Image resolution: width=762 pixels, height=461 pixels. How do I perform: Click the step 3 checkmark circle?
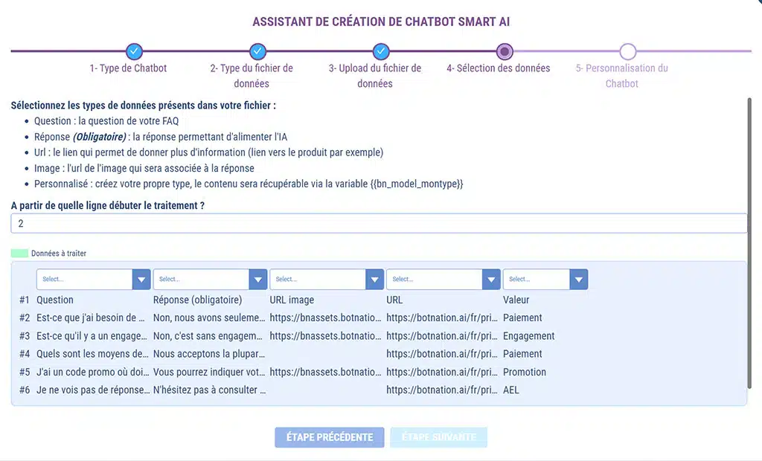(381, 51)
